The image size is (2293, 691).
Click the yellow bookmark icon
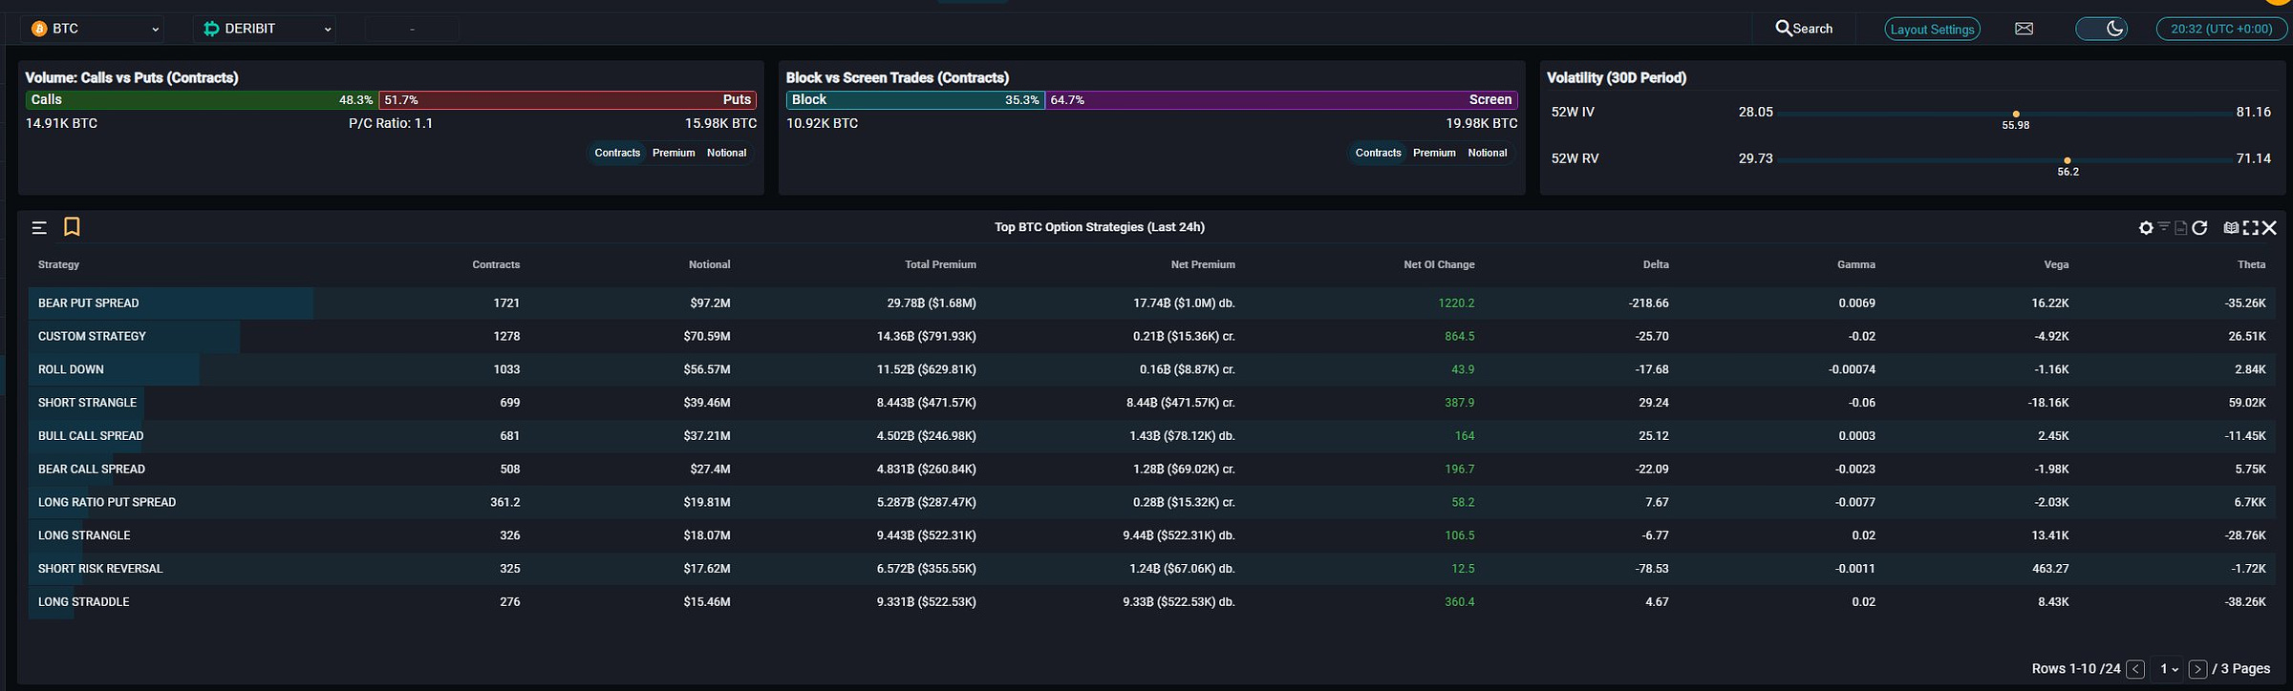(x=72, y=226)
